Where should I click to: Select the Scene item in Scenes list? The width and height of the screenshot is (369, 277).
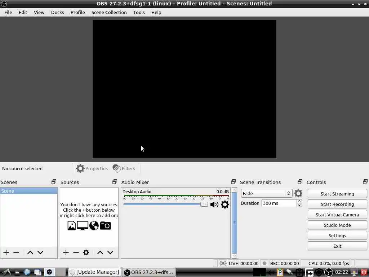coord(29,191)
